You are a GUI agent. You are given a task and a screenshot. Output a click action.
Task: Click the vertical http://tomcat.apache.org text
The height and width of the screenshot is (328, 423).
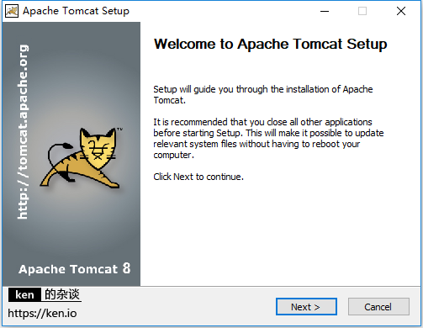point(23,132)
